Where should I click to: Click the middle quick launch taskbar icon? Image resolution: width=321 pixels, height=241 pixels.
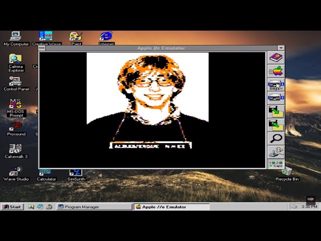(x=40, y=207)
